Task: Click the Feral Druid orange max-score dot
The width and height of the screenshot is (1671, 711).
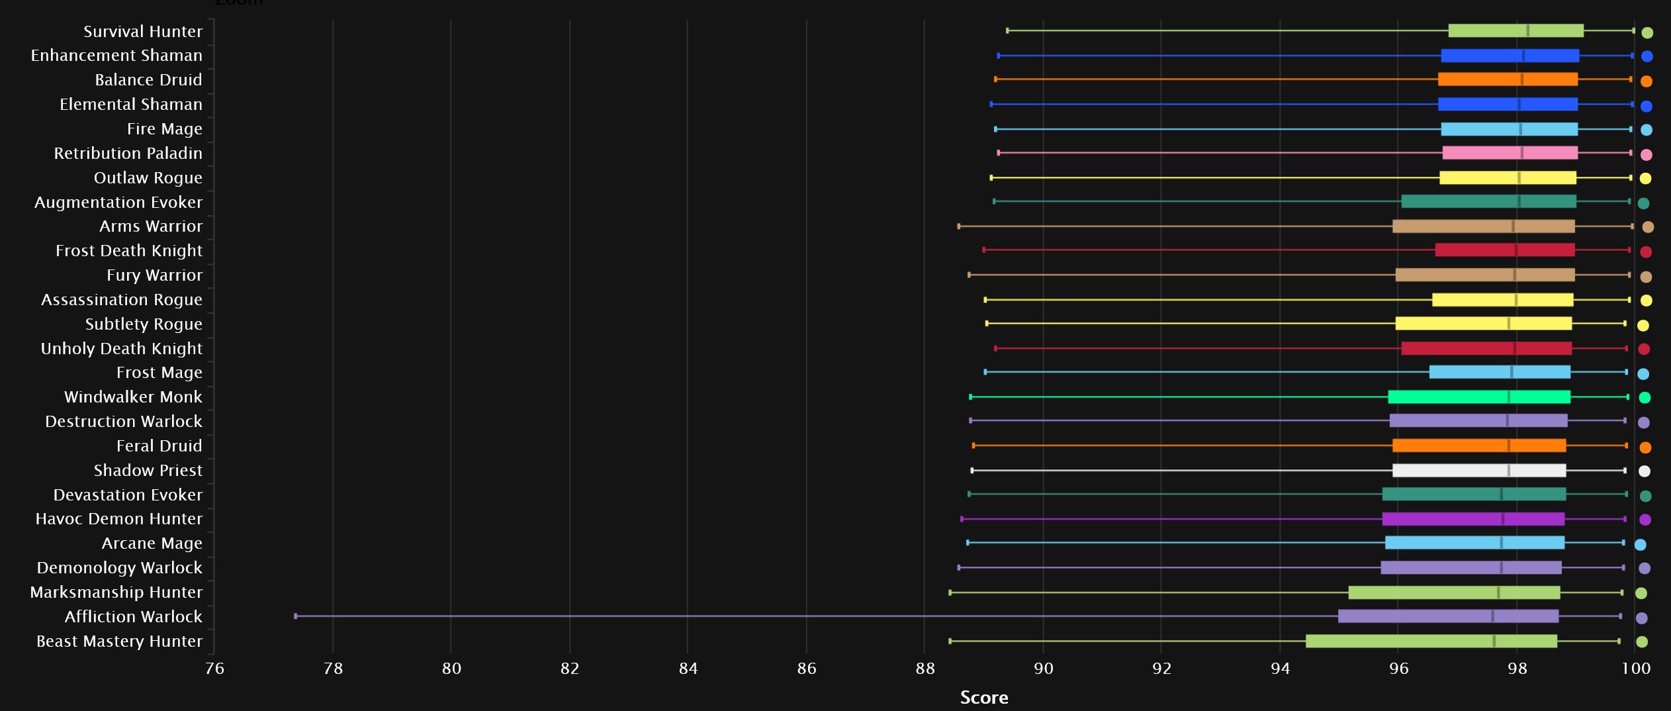Action: (1645, 448)
